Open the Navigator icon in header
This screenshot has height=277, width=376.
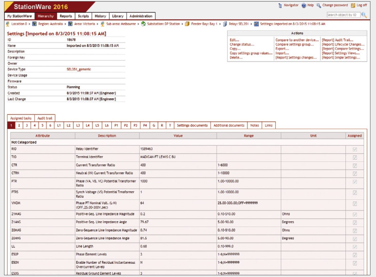[x=280, y=5]
